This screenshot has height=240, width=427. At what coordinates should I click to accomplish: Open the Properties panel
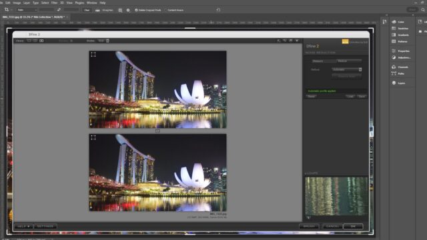point(400,51)
